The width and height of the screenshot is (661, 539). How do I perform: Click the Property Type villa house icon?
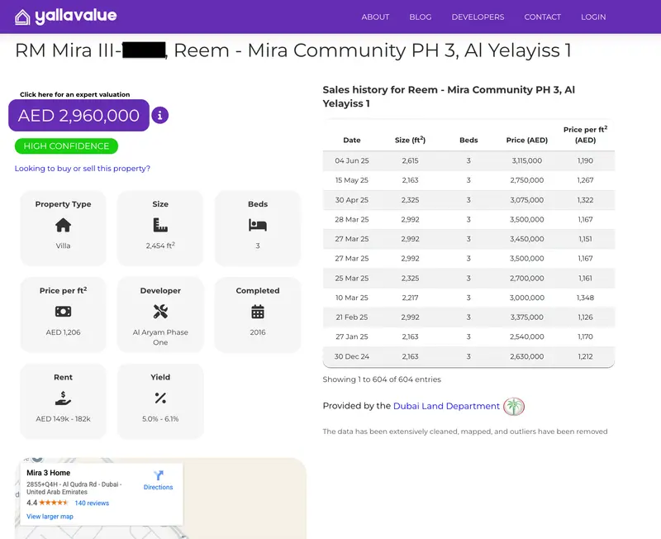tap(64, 225)
